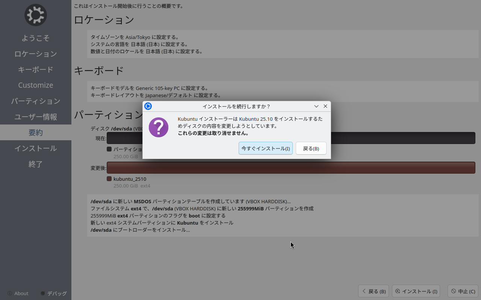Click the kubuntu_2510 partition label
The width and height of the screenshot is (481, 300).
pyautogui.click(x=130, y=179)
